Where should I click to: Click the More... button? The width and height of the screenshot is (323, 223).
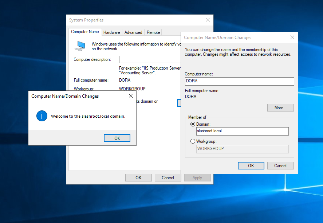pos(280,108)
